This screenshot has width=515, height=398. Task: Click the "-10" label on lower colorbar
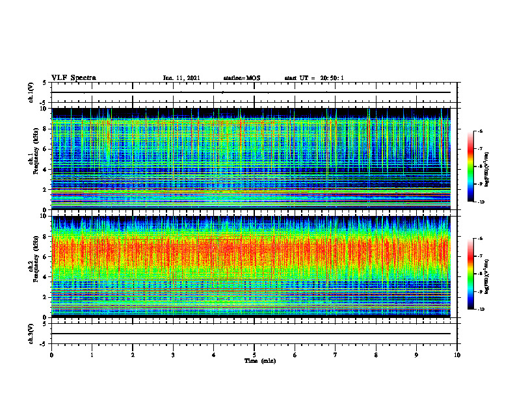481,310
